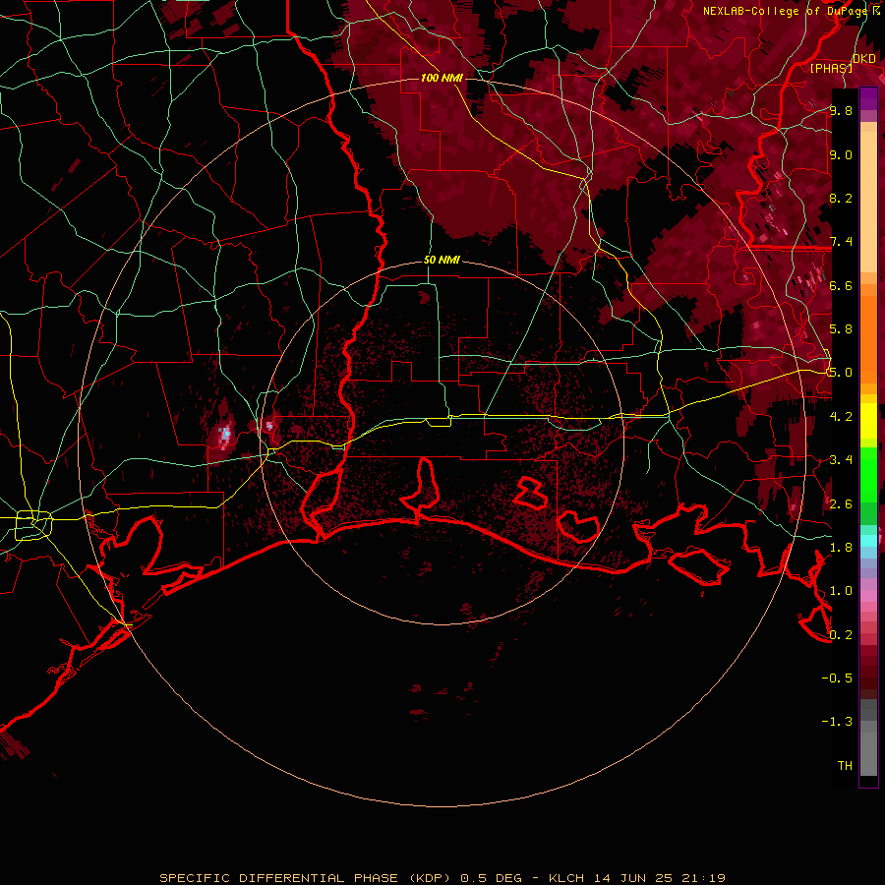Click the -0.5 scale value
This screenshot has width=885, height=885.
(837, 678)
